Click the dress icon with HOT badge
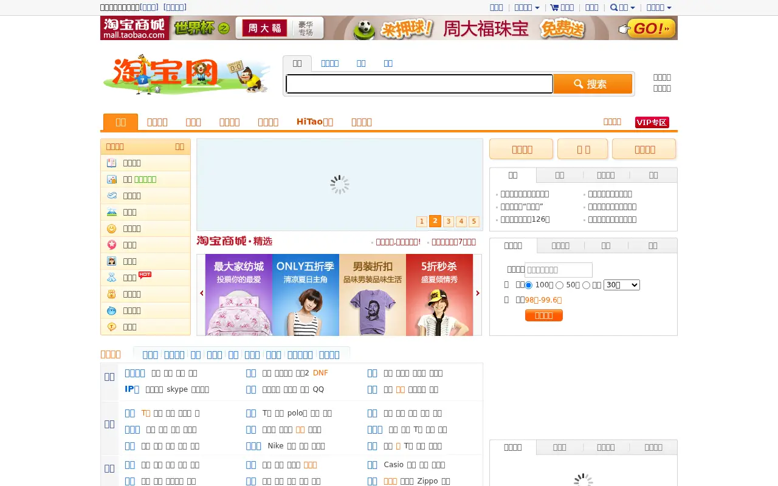Image resolution: width=778 pixels, height=486 pixels. click(x=111, y=278)
